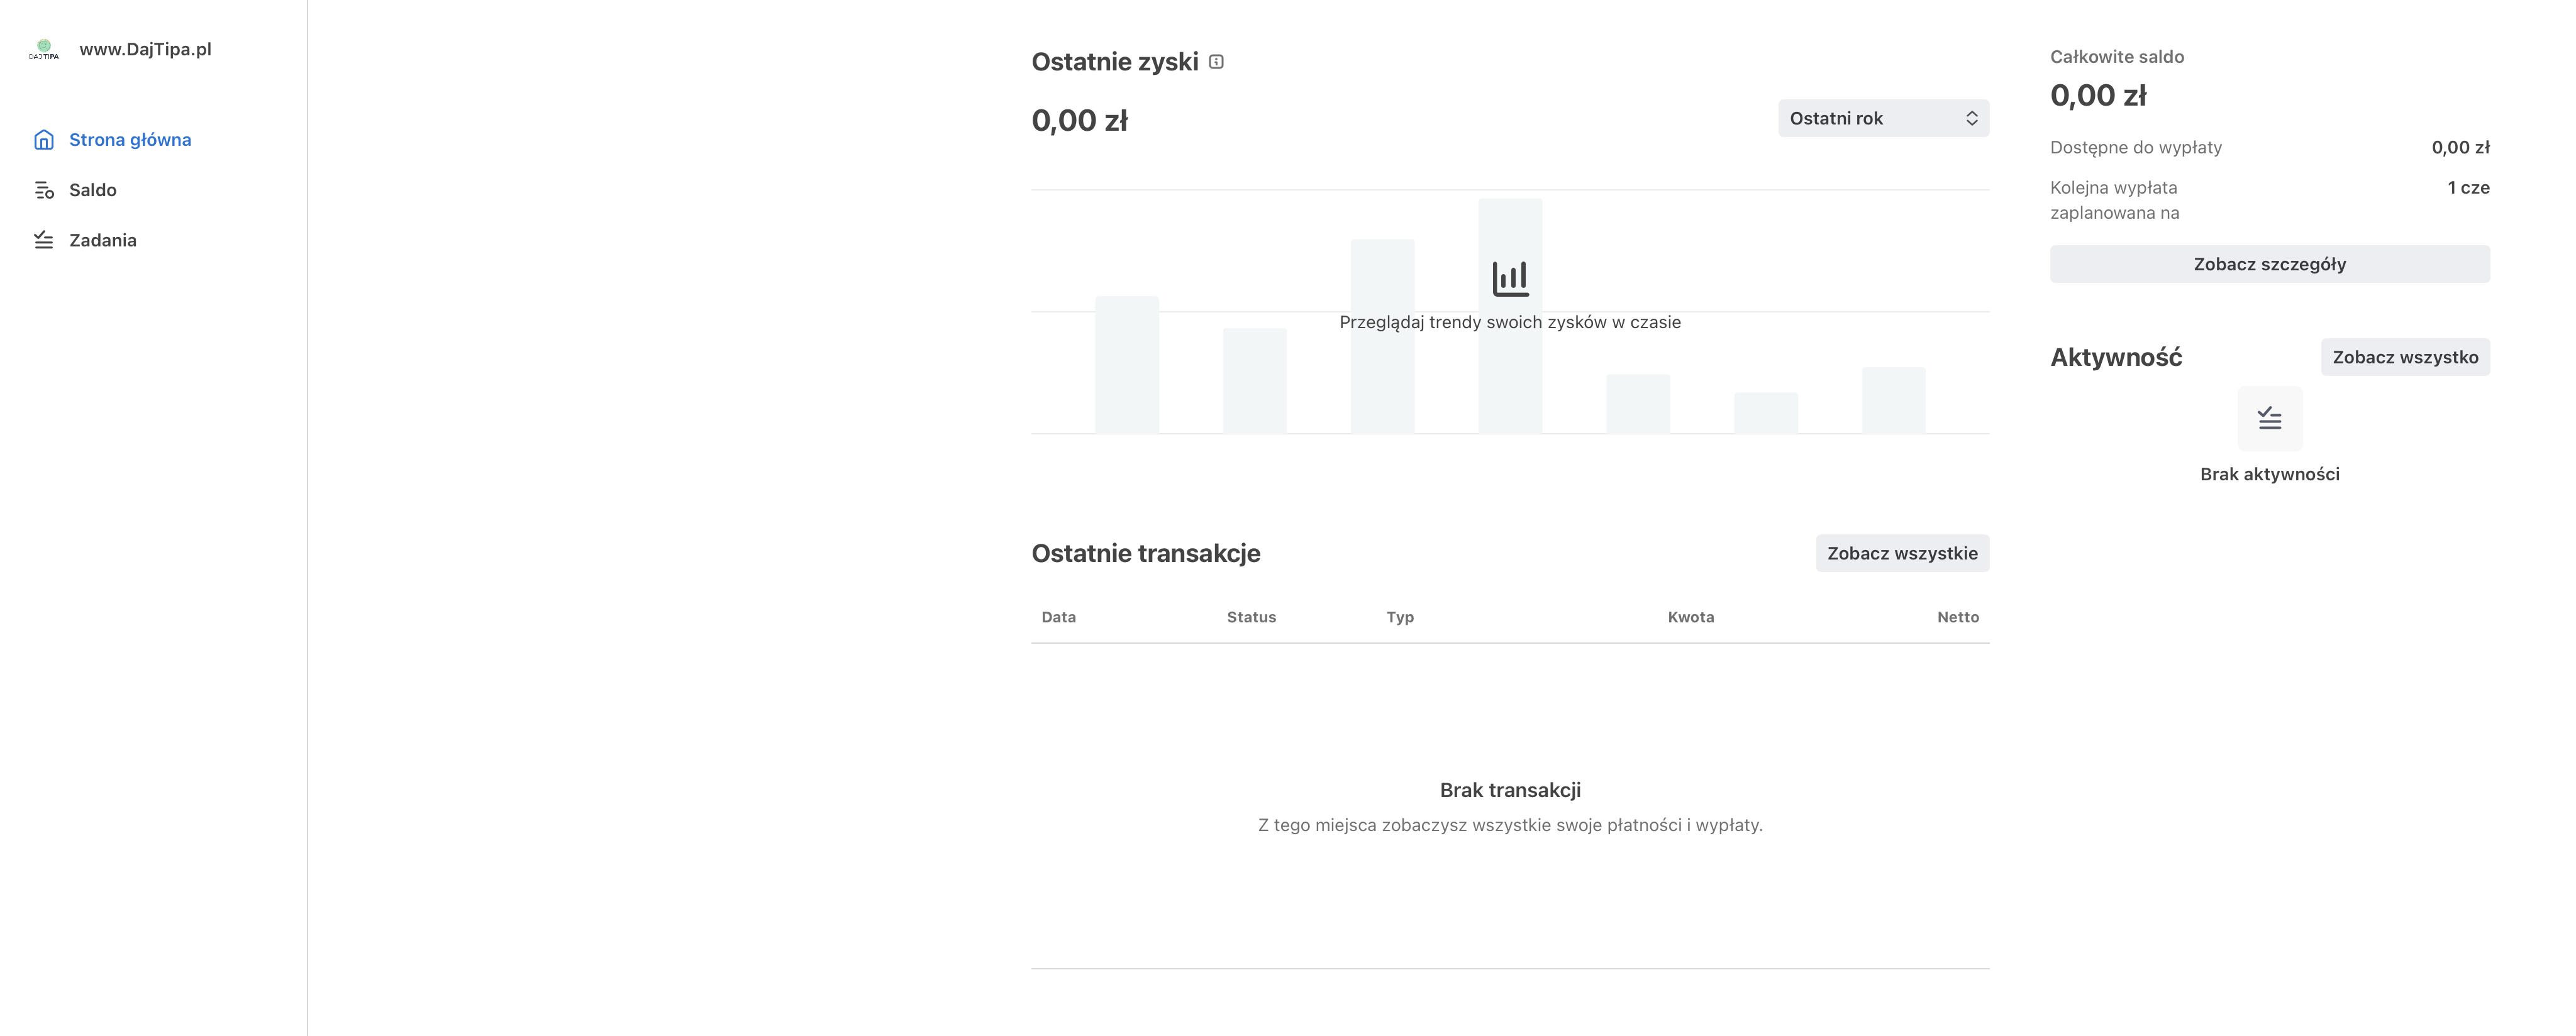Click the home icon beside Strona główna
2576x1036 pixels.
click(44, 140)
